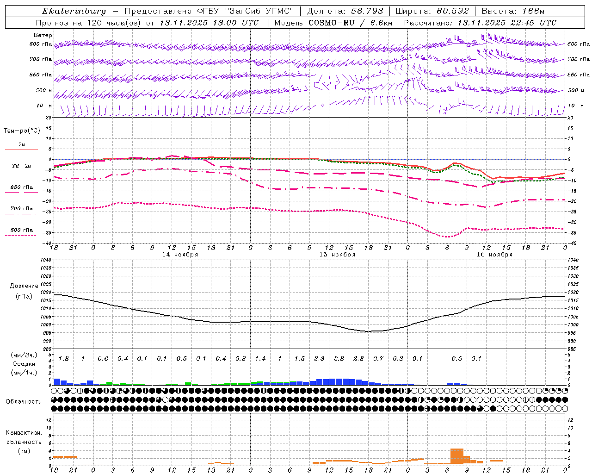Click the 1.8 precipitation total
Image resolution: width=592 pixels, height=474 pixels.
pos(64,359)
